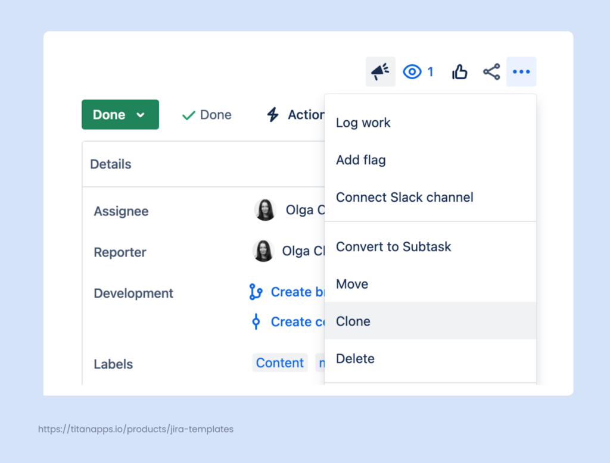Click the lightning Actions icon
The width and height of the screenshot is (610, 463).
pos(273,114)
